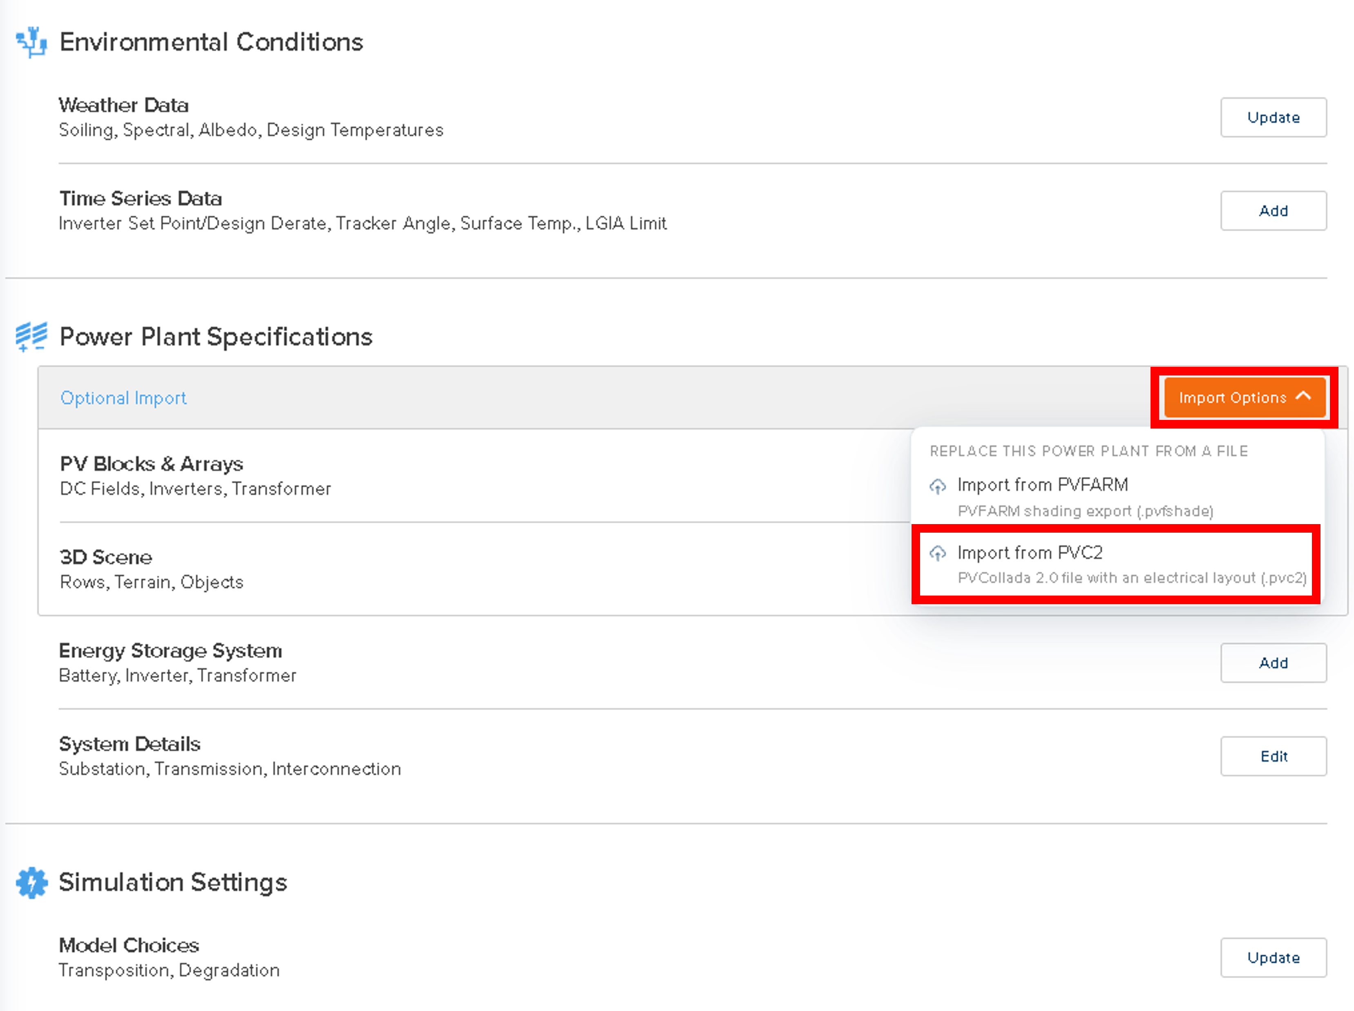Click the Simulation Settings gear icon
This screenshot has height=1011, width=1354.
coord(31,882)
